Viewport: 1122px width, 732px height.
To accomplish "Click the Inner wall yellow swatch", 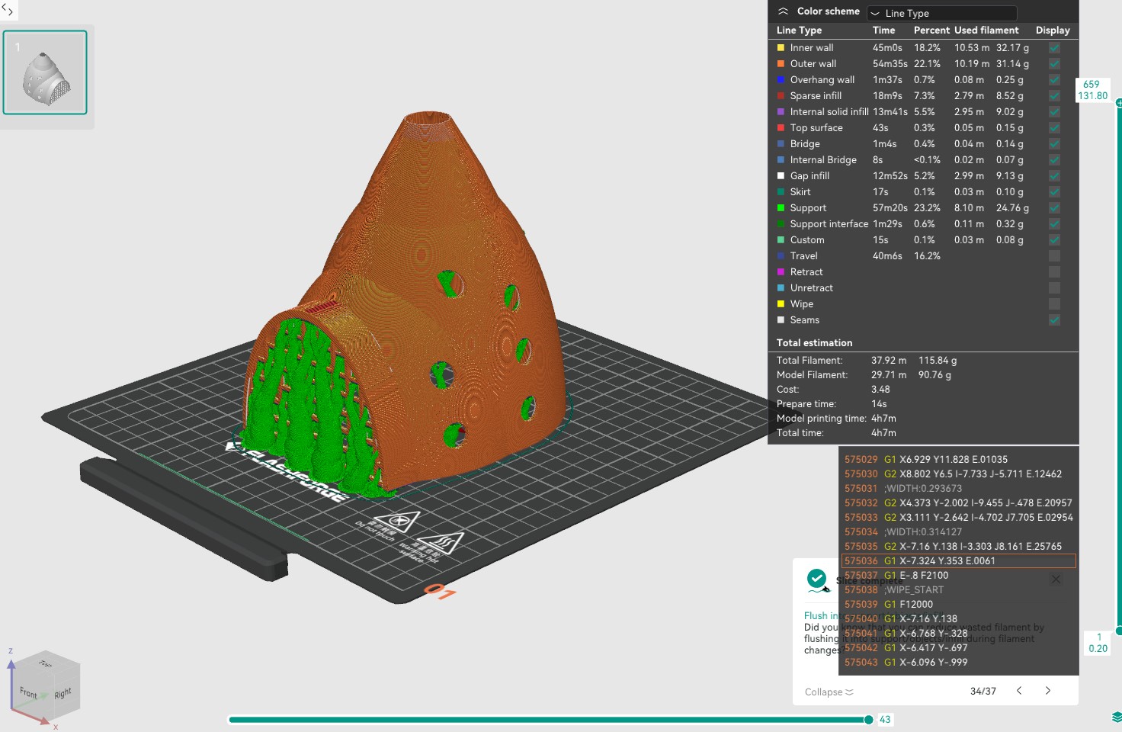I will point(781,47).
